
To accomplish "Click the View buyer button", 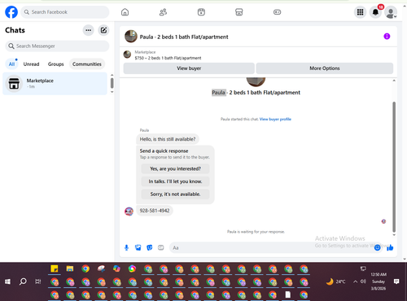I will [189, 68].
